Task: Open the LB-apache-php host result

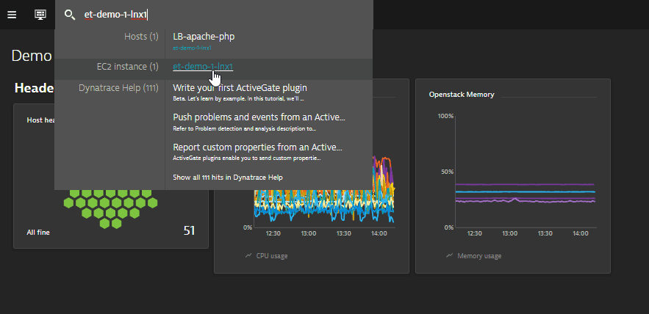Action: tap(204, 37)
